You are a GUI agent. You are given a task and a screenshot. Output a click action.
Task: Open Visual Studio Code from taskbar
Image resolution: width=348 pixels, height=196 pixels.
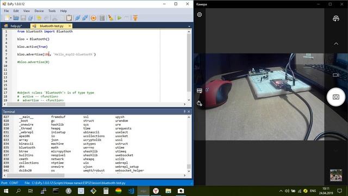pos(131,191)
